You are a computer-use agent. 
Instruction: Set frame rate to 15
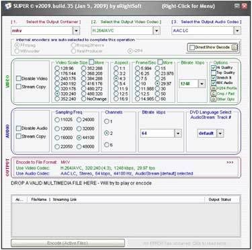(157, 68)
